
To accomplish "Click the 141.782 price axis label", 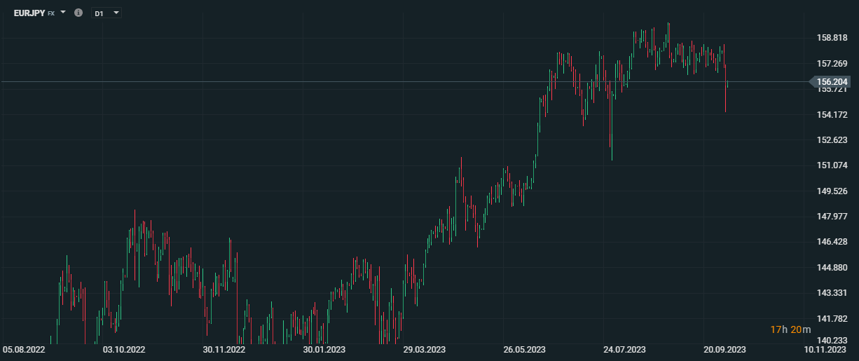I will click(832, 318).
